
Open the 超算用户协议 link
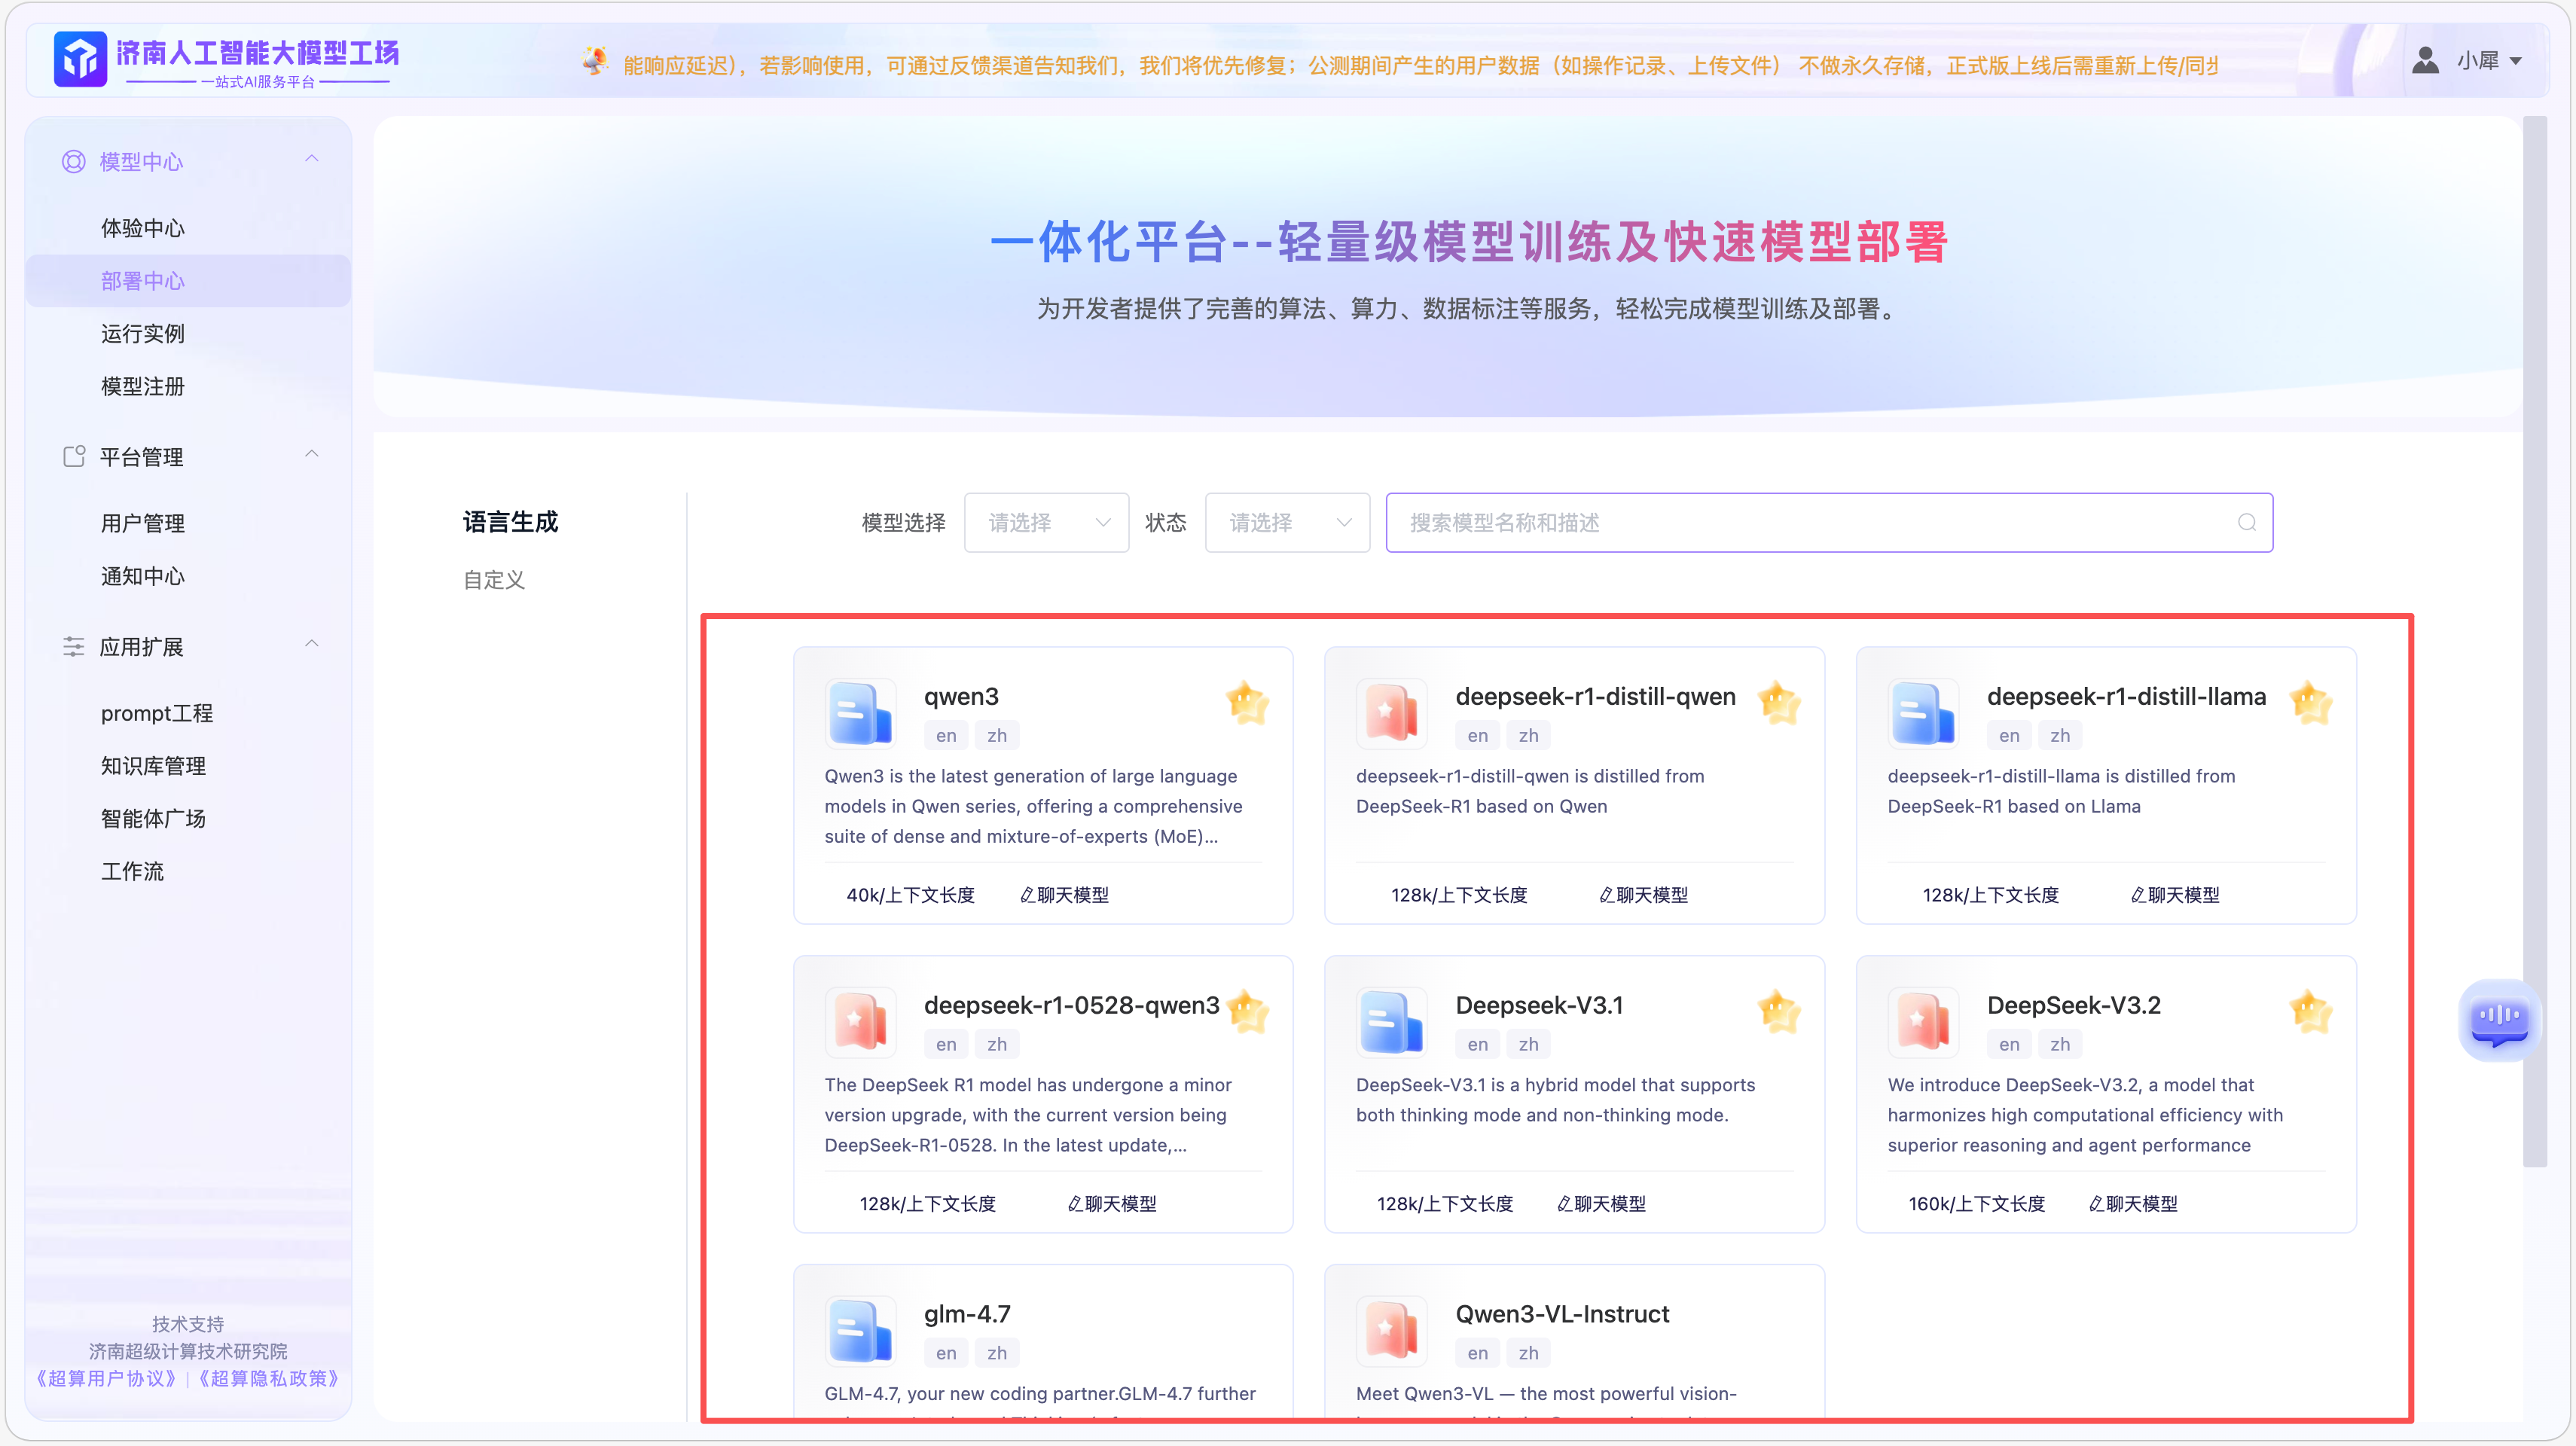106,1378
